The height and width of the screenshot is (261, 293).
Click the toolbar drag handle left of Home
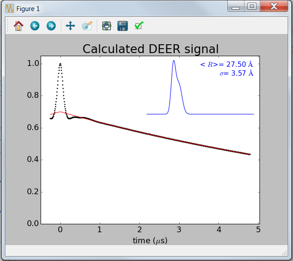[x=8, y=26]
